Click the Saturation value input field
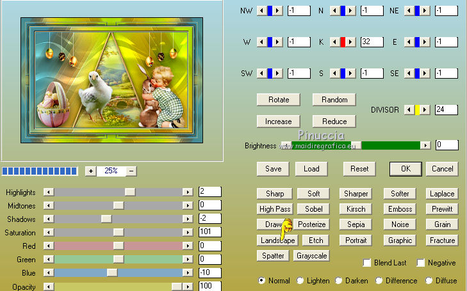Screen dimensions: 467x291 tap(210, 232)
